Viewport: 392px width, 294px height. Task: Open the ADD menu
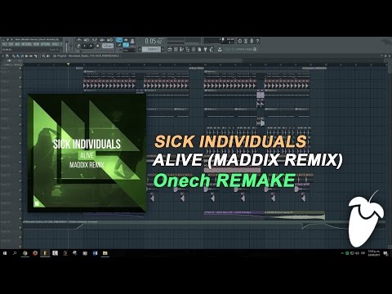[17, 44]
